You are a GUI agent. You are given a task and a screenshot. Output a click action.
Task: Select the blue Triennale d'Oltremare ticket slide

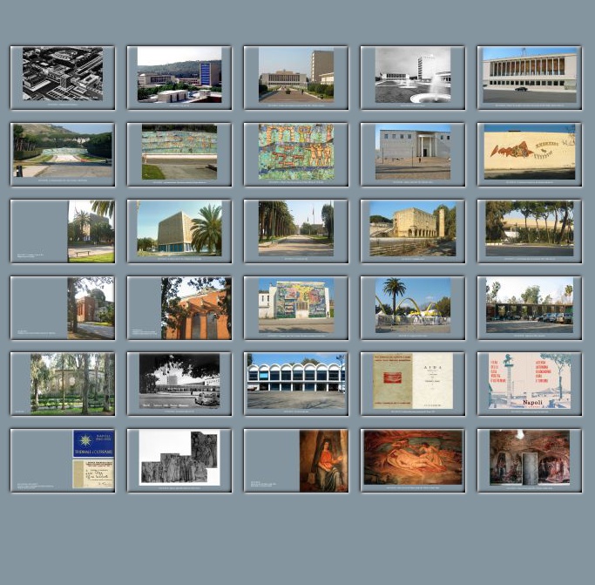pos(63,460)
